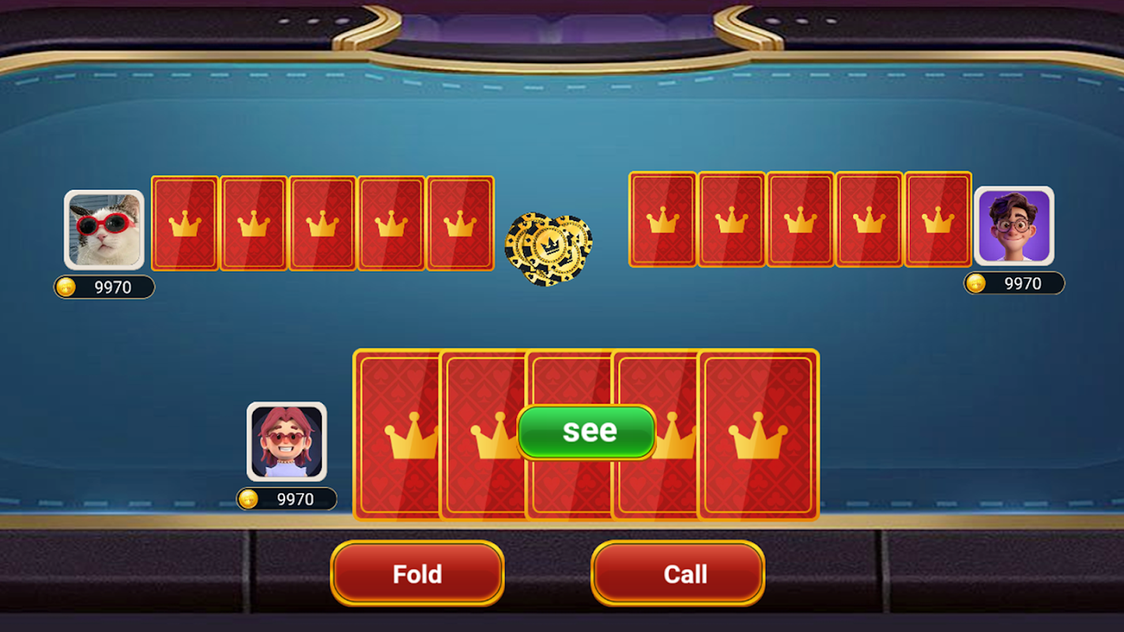Click right opponent's middle face-down card
The width and height of the screenshot is (1124, 632).
pos(800,219)
